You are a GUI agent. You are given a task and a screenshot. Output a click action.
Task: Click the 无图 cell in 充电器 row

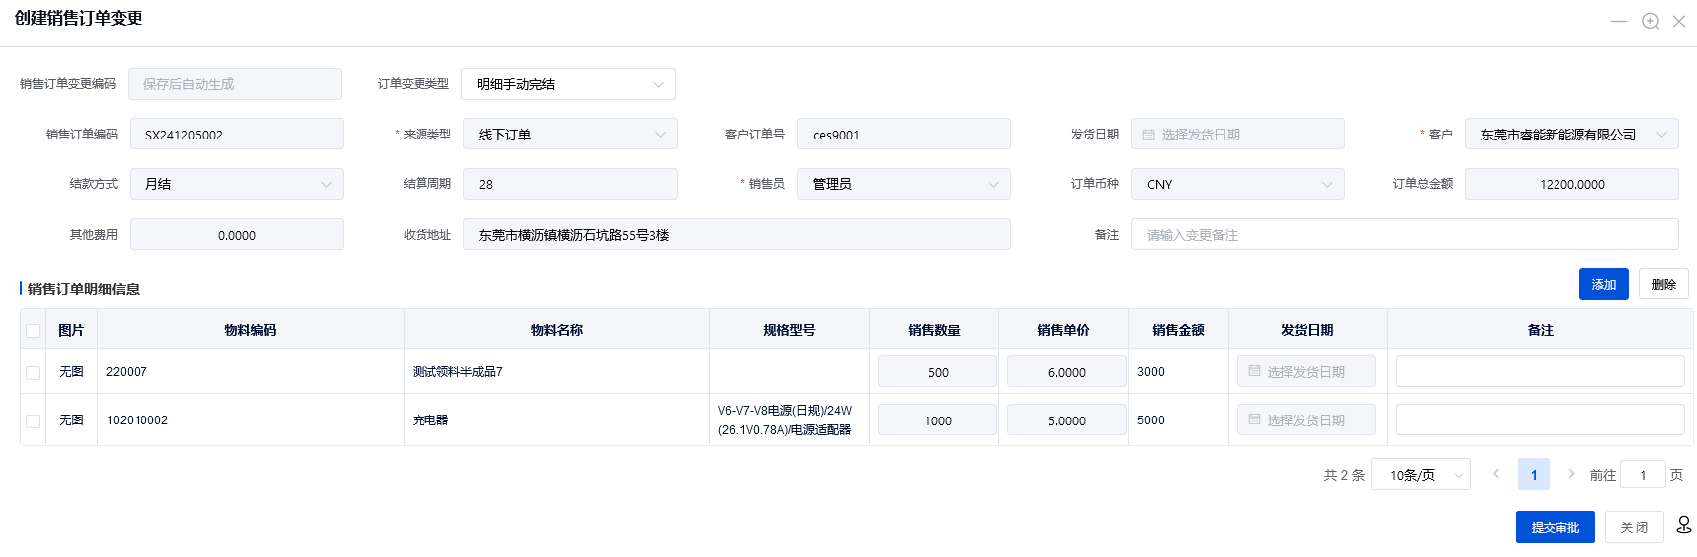pos(71,420)
